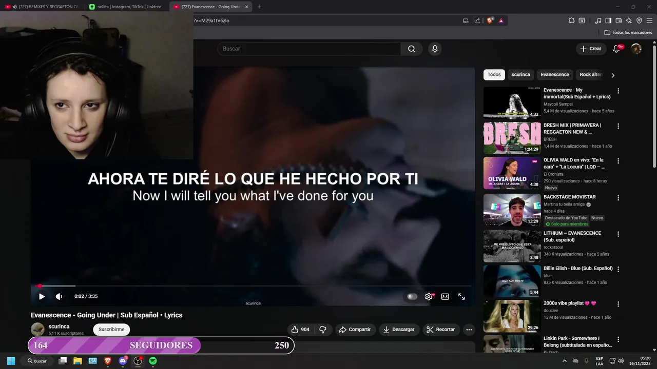Screen dimensions: 657x369
Task: Switch to noliita Linktree browser tab
Action: pyautogui.click(x=125, y=7)
